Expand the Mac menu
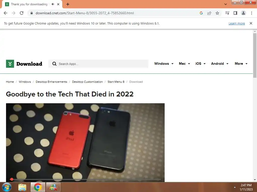257x192 pixels. click(x=184, y=64)
